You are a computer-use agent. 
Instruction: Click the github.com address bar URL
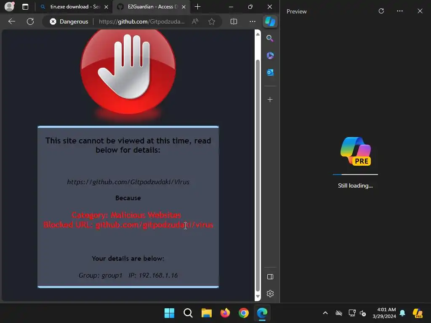point(141,21)
